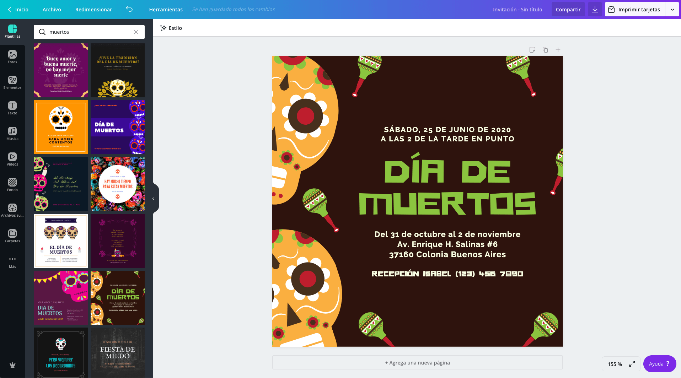The image size is (681, 378).
Task: Open the Archivos subidos panel
Action: (x=12, y=210)
